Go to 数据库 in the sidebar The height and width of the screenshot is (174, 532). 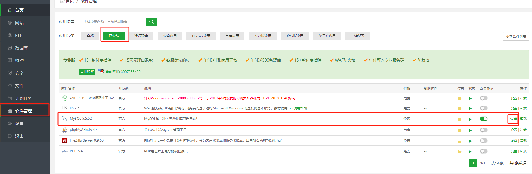[x=21, y=48]
